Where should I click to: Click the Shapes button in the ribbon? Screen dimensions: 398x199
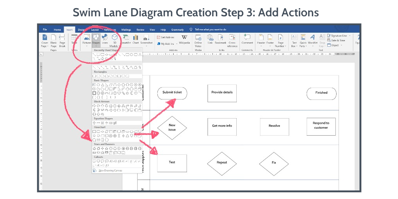(x=96, y=40)
